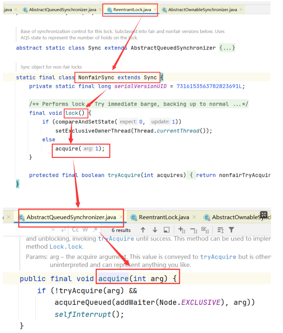The height and width of the screenshot is (333, 283).
Task: Click '7316153563782823691L' literal
Action: coord(209,86)
